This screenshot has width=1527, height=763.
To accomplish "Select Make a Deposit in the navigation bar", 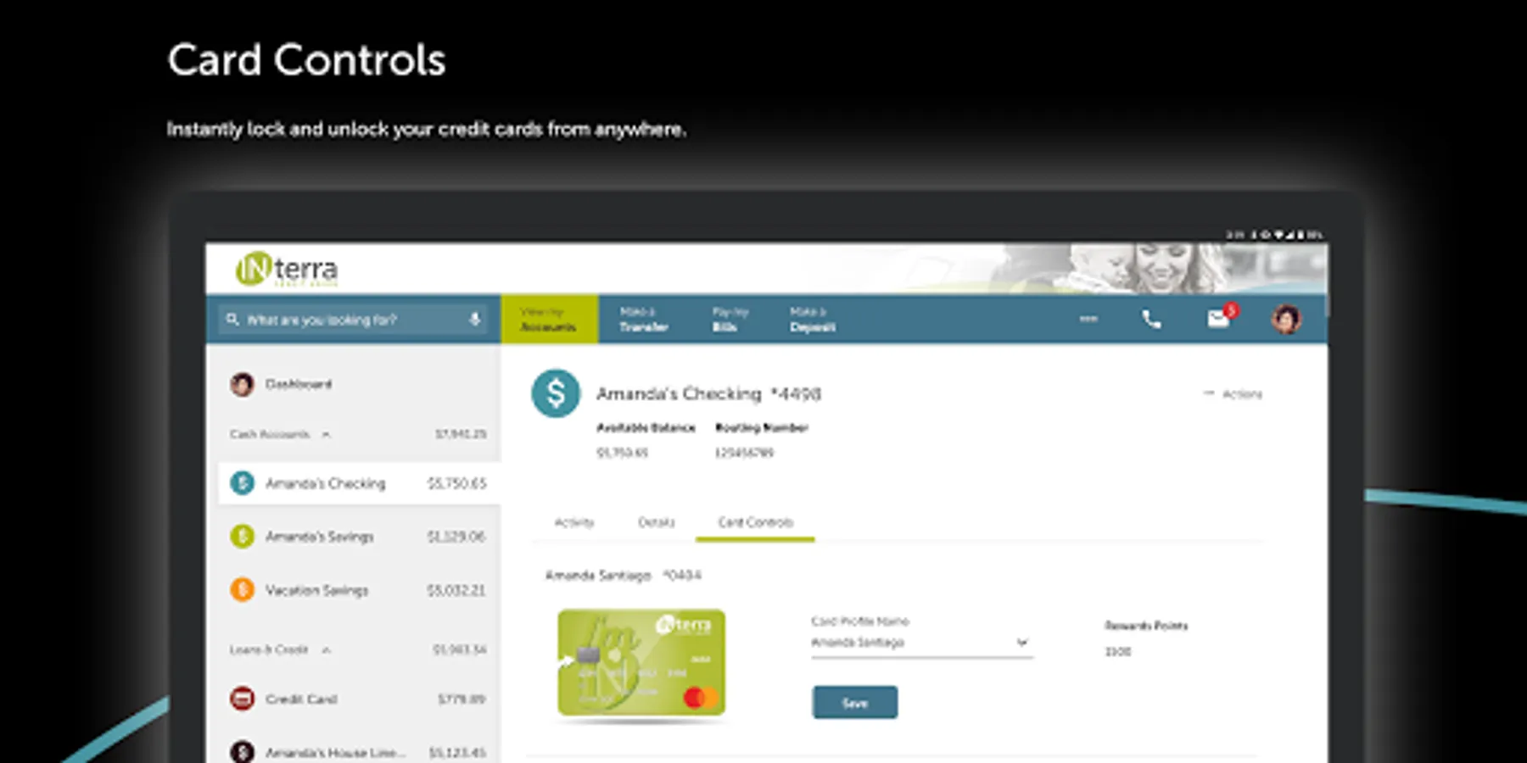I will point(812,319).
